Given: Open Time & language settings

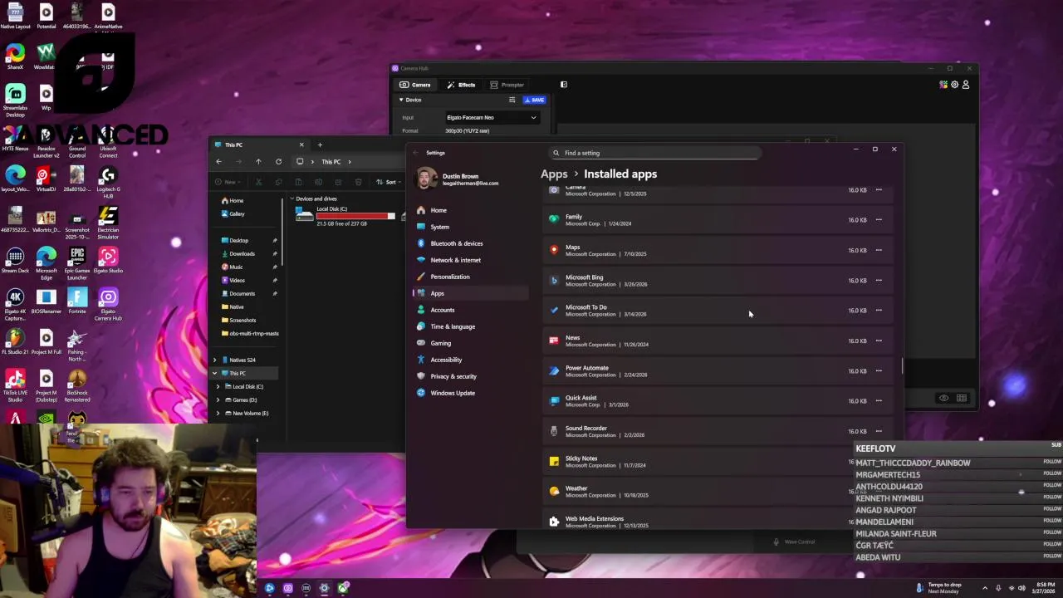Looking at the screenshot, I should [x=470, y=326].
